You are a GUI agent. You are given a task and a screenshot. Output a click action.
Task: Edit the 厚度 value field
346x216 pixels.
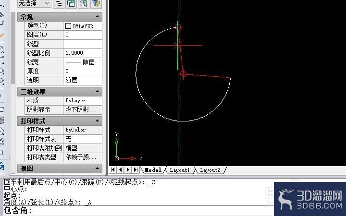[x=83, y=72]
